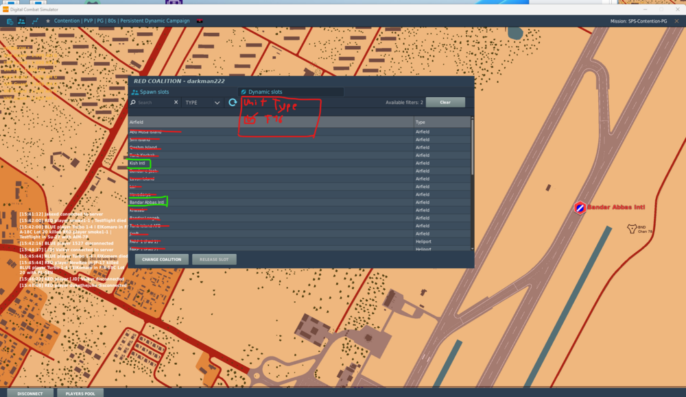Image resolution: width=686 pixels, height=397 pixels.
Task: Select the players slots icon in top bar
Action: [x=21, y=21]
